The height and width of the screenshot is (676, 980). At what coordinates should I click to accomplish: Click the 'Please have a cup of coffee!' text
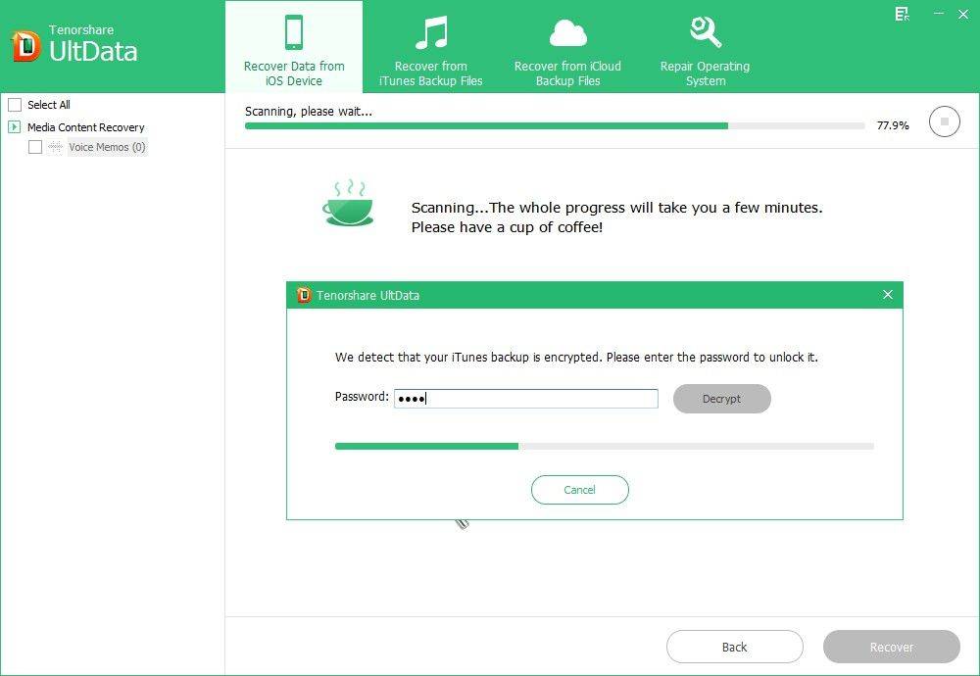[x=507, y=227]
